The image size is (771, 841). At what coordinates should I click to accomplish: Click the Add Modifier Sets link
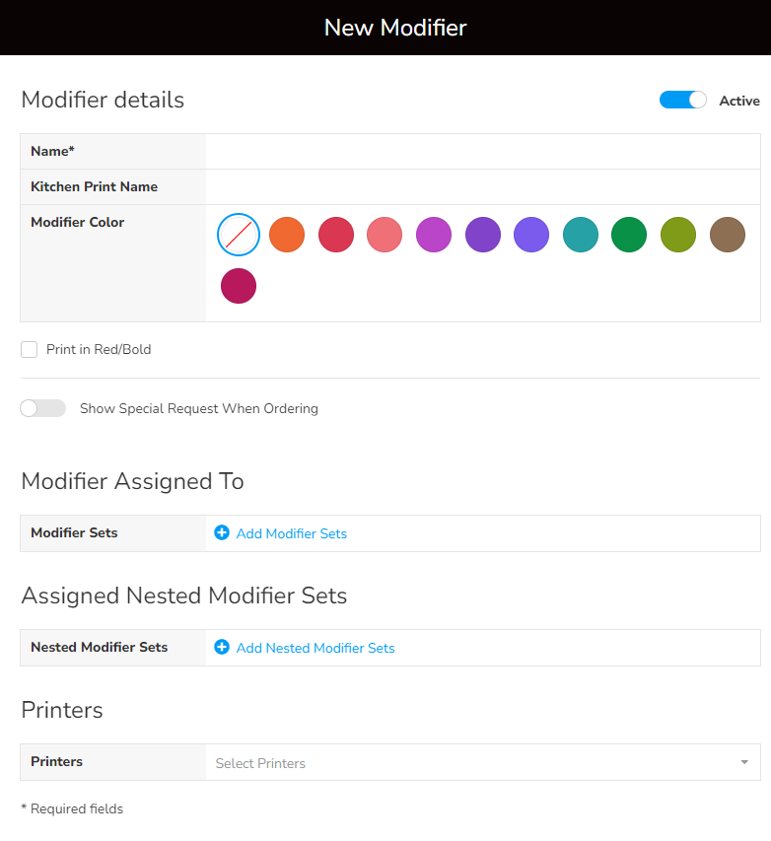(292, 533)
